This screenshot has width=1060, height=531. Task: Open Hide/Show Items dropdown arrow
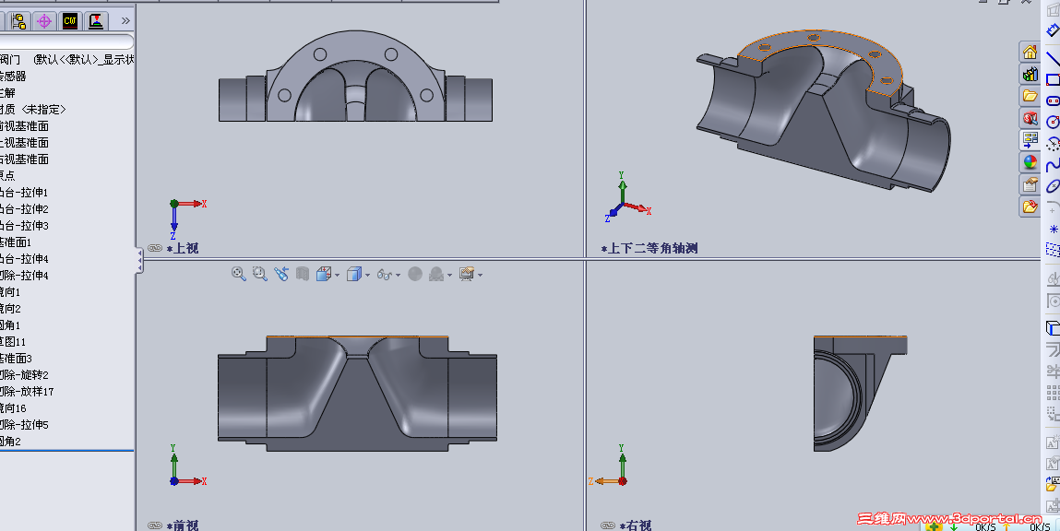(x=398, y=275)
